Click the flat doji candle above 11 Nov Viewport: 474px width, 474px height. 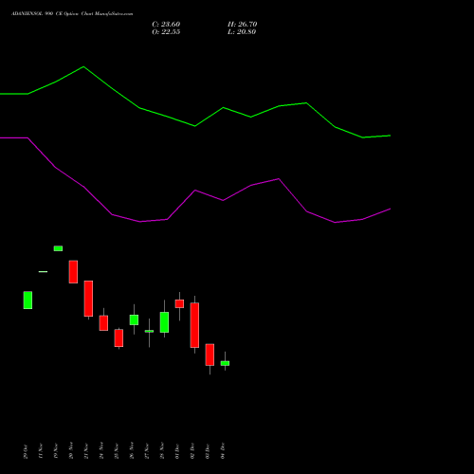pos(43,272)
